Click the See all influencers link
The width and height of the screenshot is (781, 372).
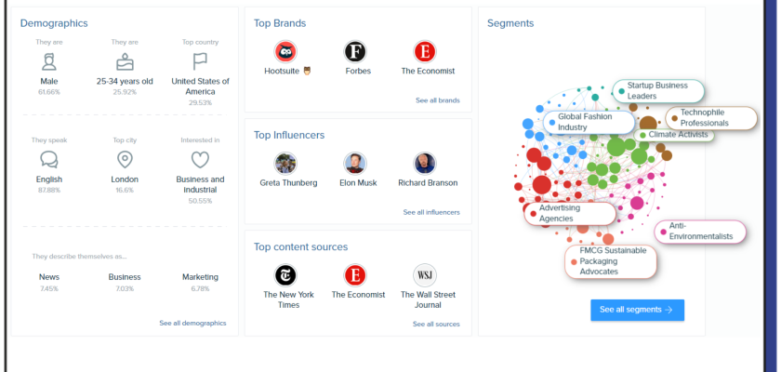click(x=431, y=212)
